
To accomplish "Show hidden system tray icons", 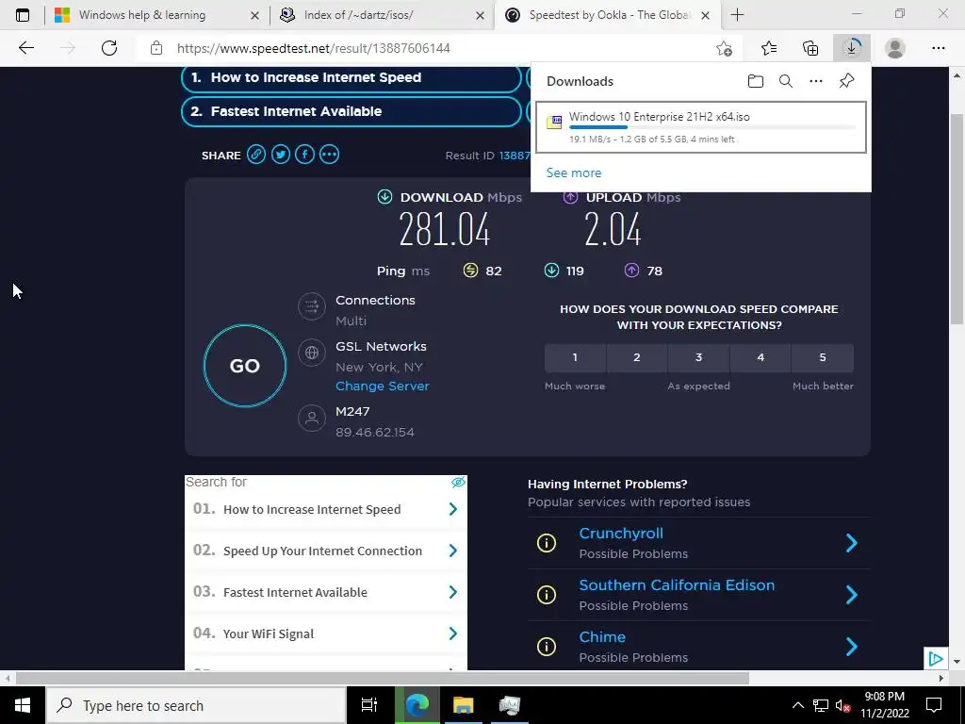I will [x=797, y=705].
